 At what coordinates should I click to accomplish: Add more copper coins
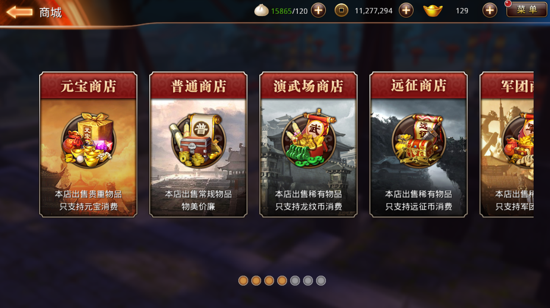pos(406,10)
